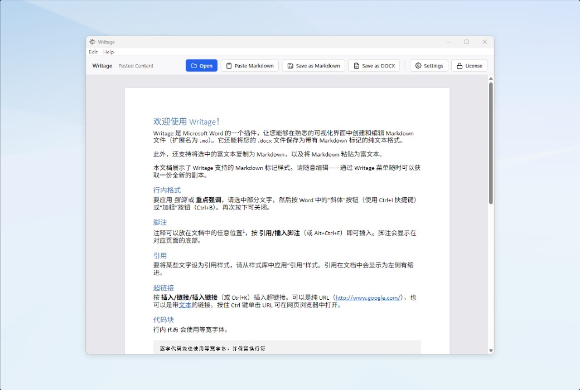Screen dimensions: 580x390
Task: Open Settings via the gear icon
Action: pos(418,65)
